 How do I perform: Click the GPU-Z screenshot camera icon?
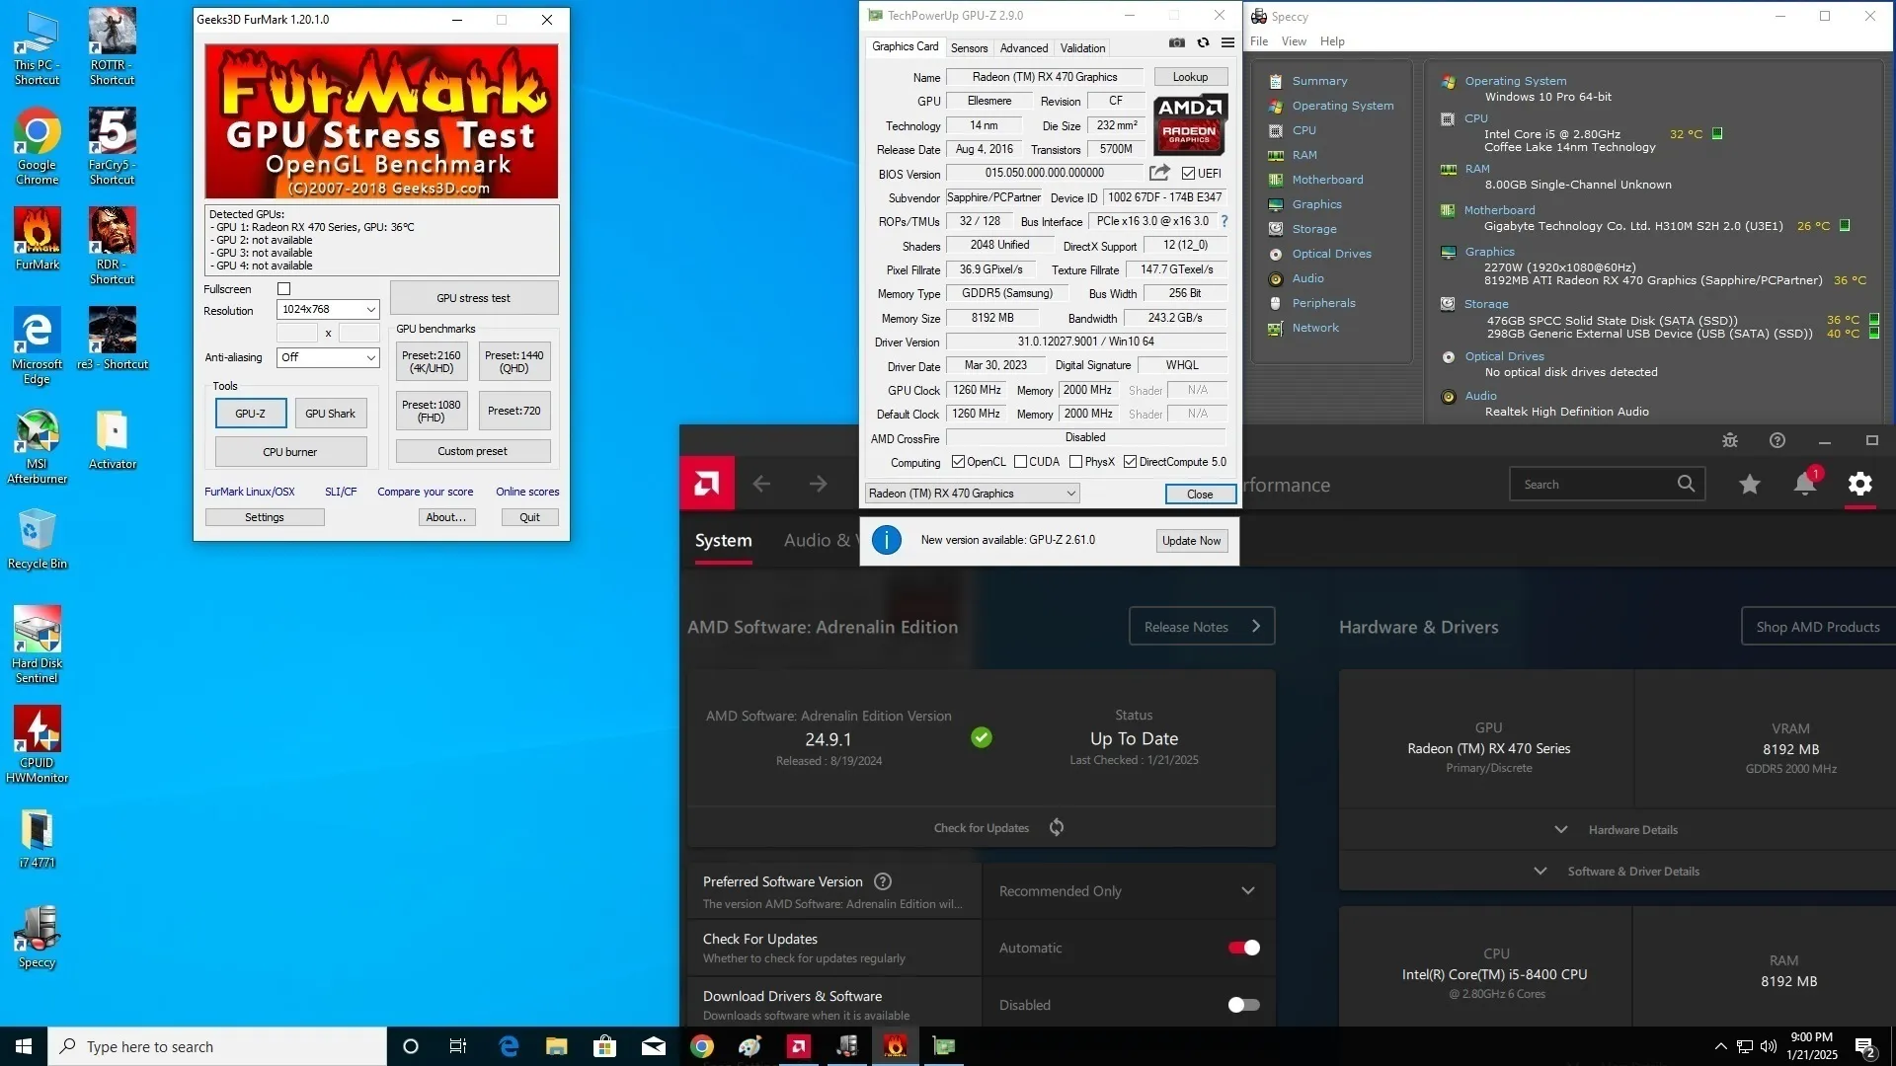pos(1176,42)
